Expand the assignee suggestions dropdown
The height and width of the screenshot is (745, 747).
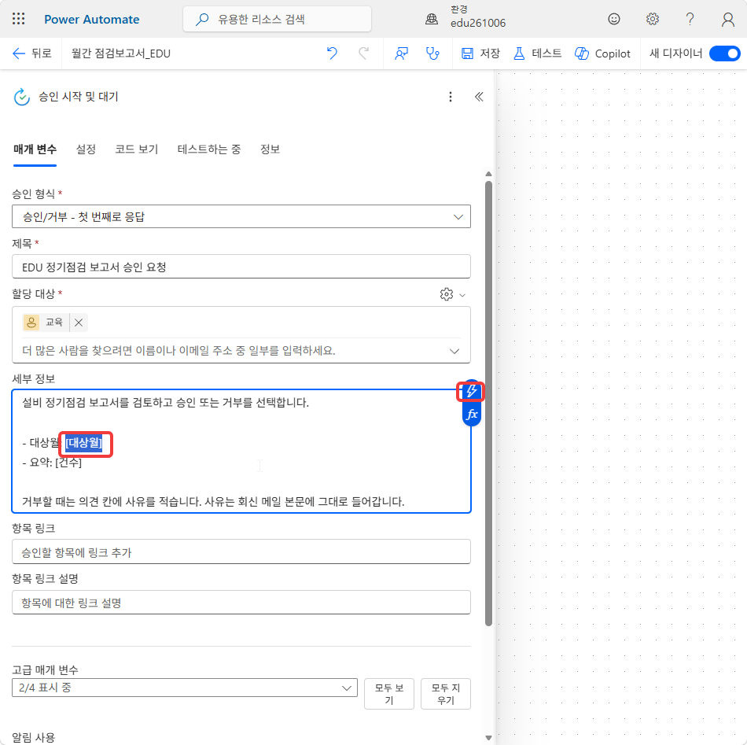click(x=454, y=352)
